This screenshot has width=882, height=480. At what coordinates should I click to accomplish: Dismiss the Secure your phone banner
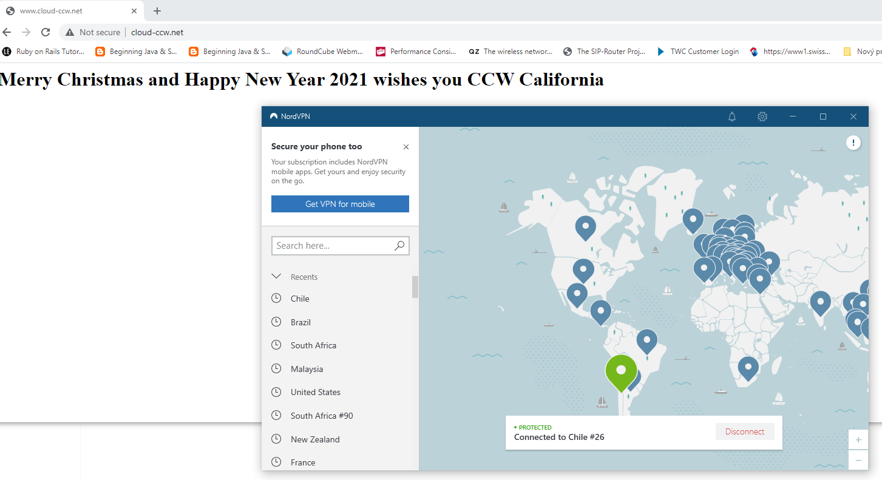pyautogui.click(x=406, y=147)
